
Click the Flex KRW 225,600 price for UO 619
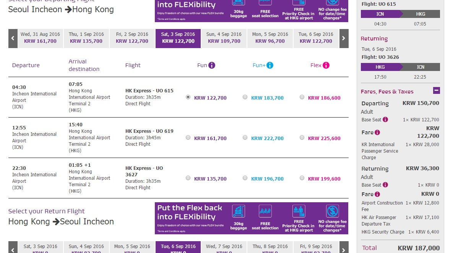[x=324, y=139]
